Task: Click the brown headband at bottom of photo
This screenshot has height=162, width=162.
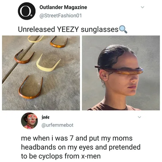Action: coord(31,87)
